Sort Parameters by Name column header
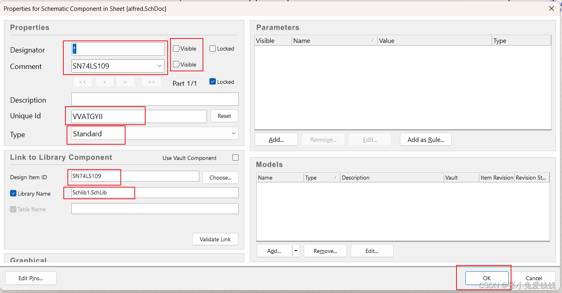562x293 pixels. pos(335,40)
